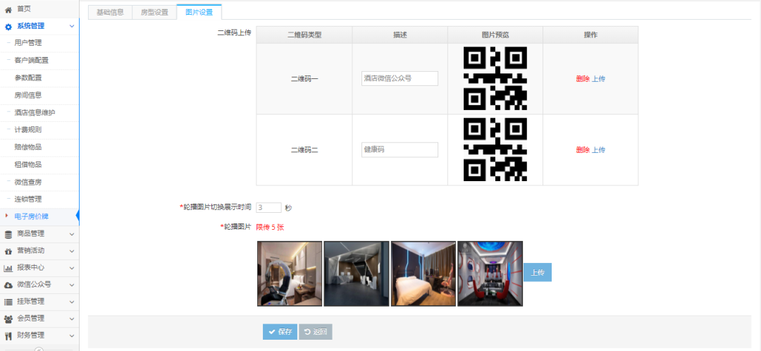This screenshot has height=351, width=761.
Task: Select the first carousel image with massage chair
Action: 290,273
